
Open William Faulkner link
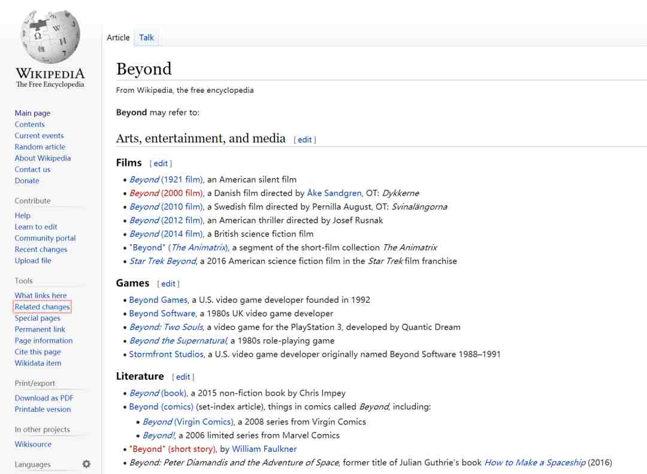pos(264,449)
